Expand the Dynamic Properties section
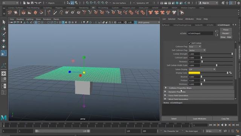This screenshot has width=241, height=136. (199, 92)
